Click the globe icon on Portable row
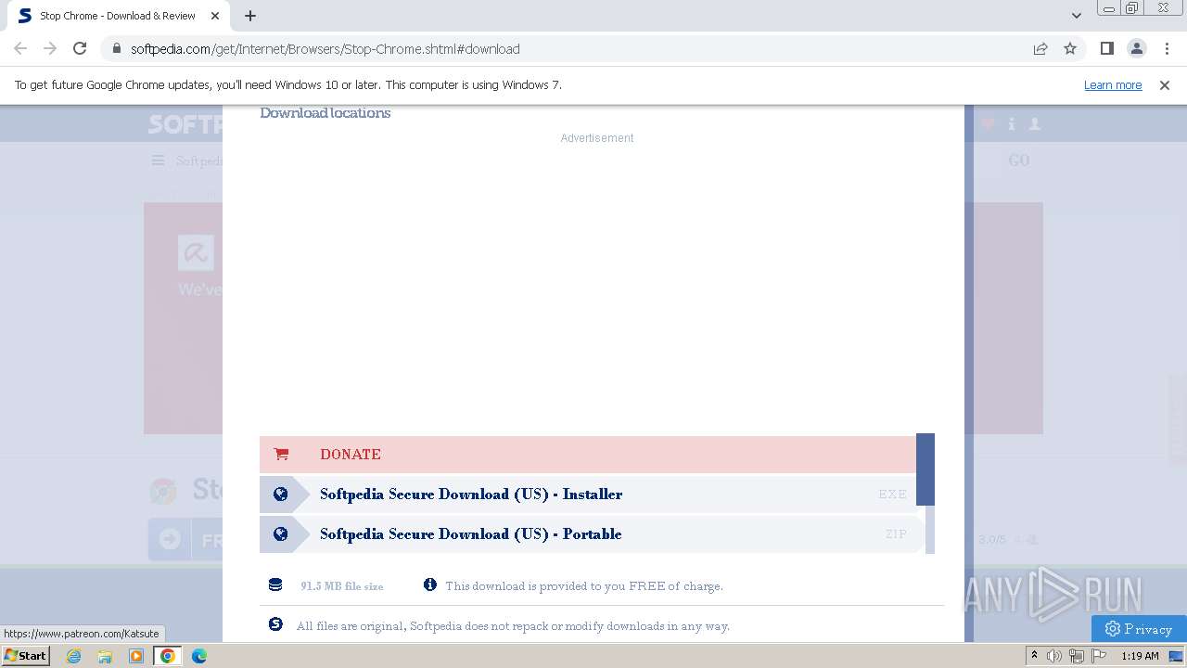Image resolution: width=1187 pixels, height=668 pixels. 280,533
